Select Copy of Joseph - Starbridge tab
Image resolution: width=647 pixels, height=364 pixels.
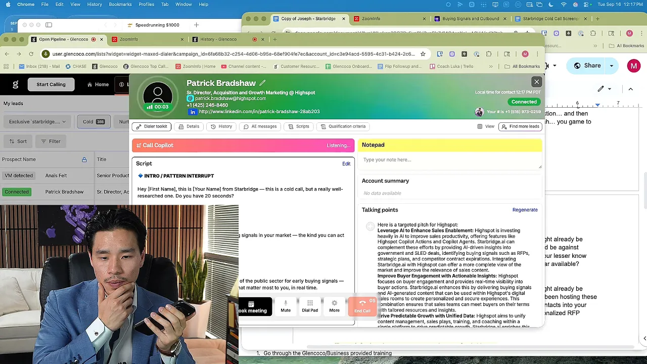[x=308, y=19]
